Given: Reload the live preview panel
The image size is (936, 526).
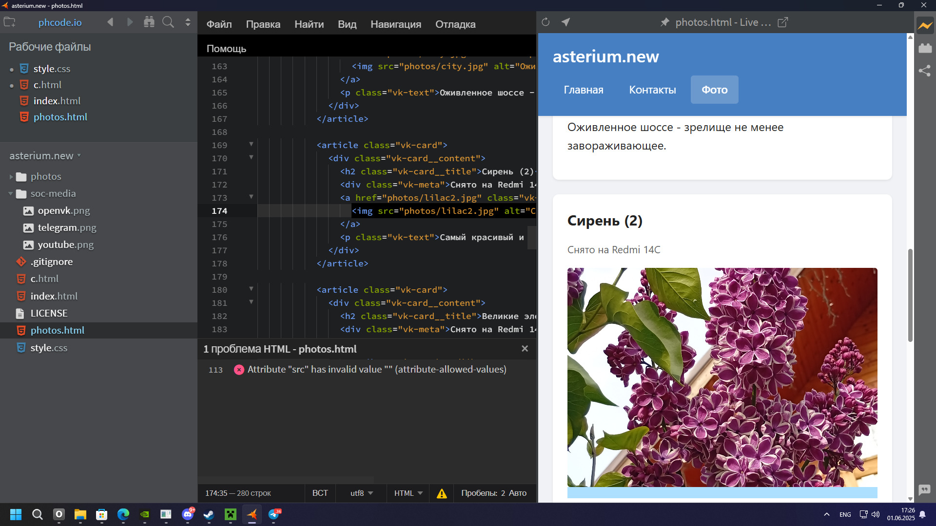Looking at the screenshot, I should (546, 22).
